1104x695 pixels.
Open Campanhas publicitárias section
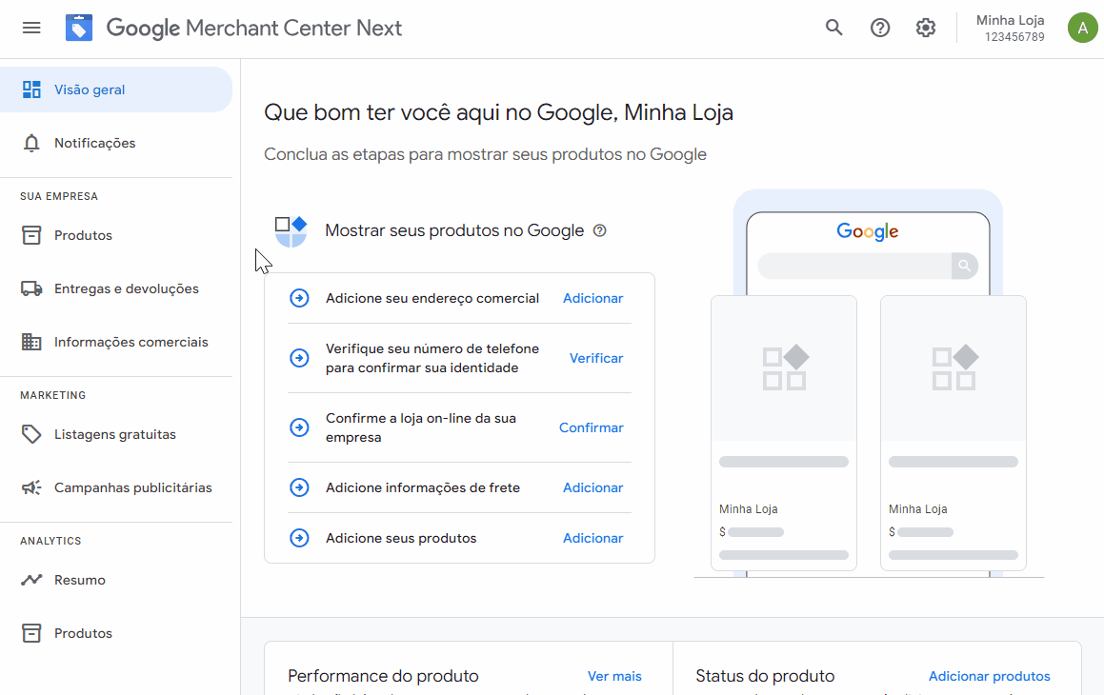[x=132, y=487]
